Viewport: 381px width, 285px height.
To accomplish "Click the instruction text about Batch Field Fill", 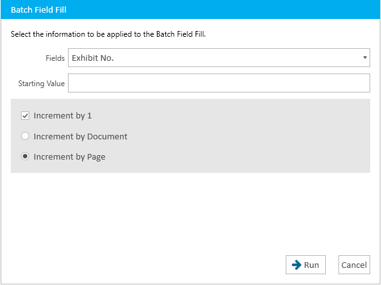I will (108, 34).
